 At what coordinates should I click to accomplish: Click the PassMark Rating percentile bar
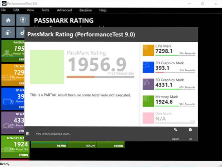pos(100,77)
